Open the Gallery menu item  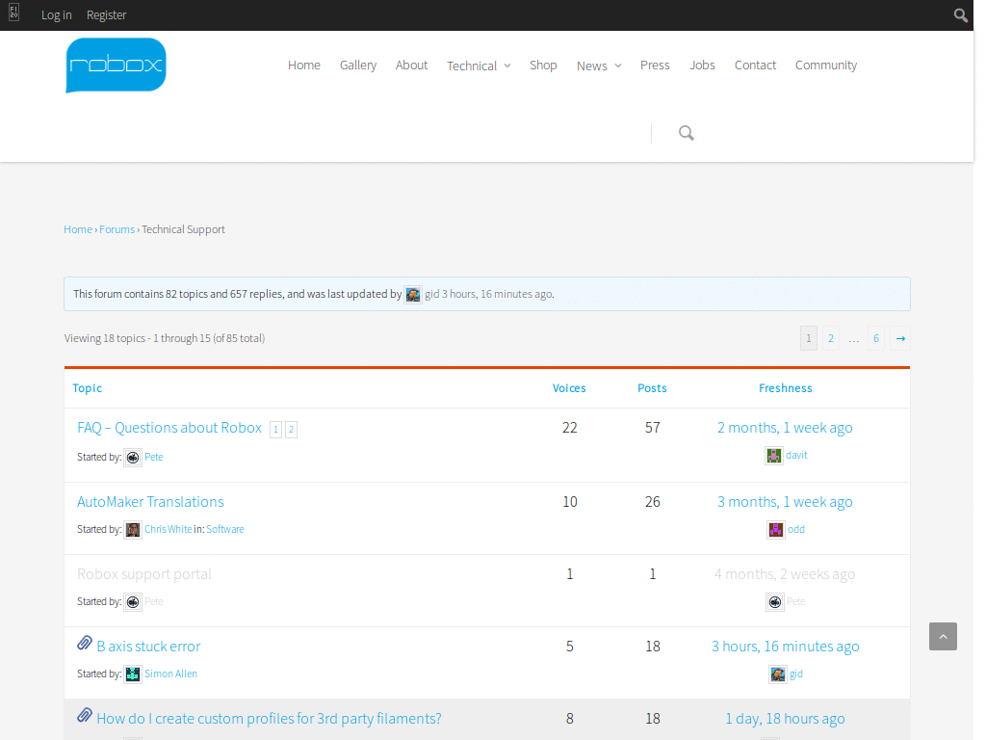(358, 66)
